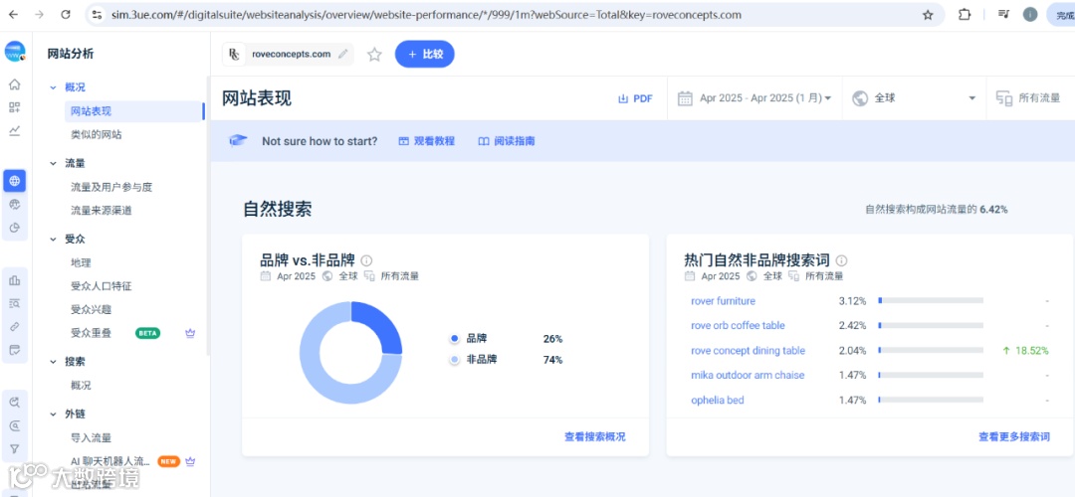The height and width of the screenshot is (497, 1075).
Task: Open rove orb coffee table keyword
Action: point(738,325)
